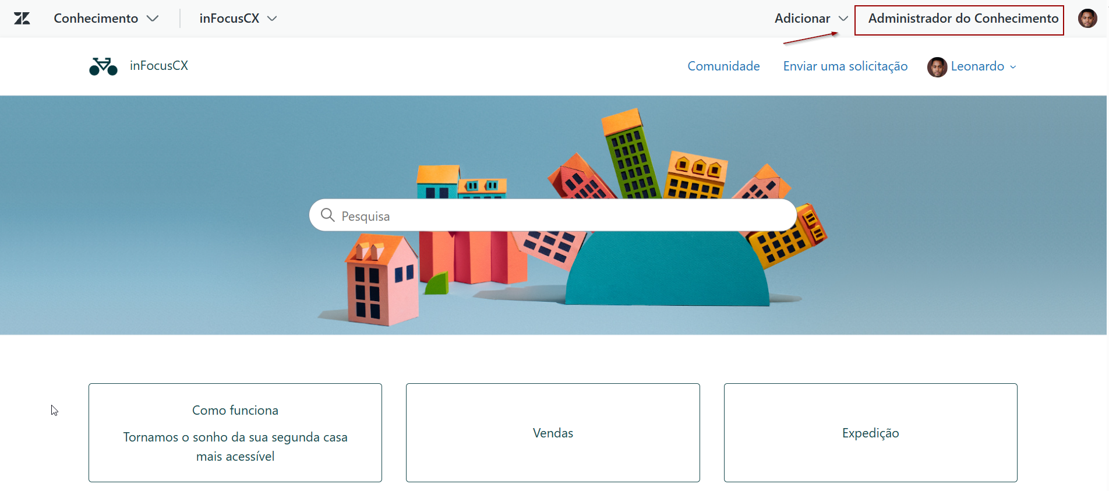Viewport: 1109px width, 491px height.
Task: Open the top-right profile avatar
Action: tap(1087, 19)
